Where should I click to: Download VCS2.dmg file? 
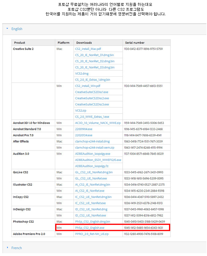click(x=82, y=74)
